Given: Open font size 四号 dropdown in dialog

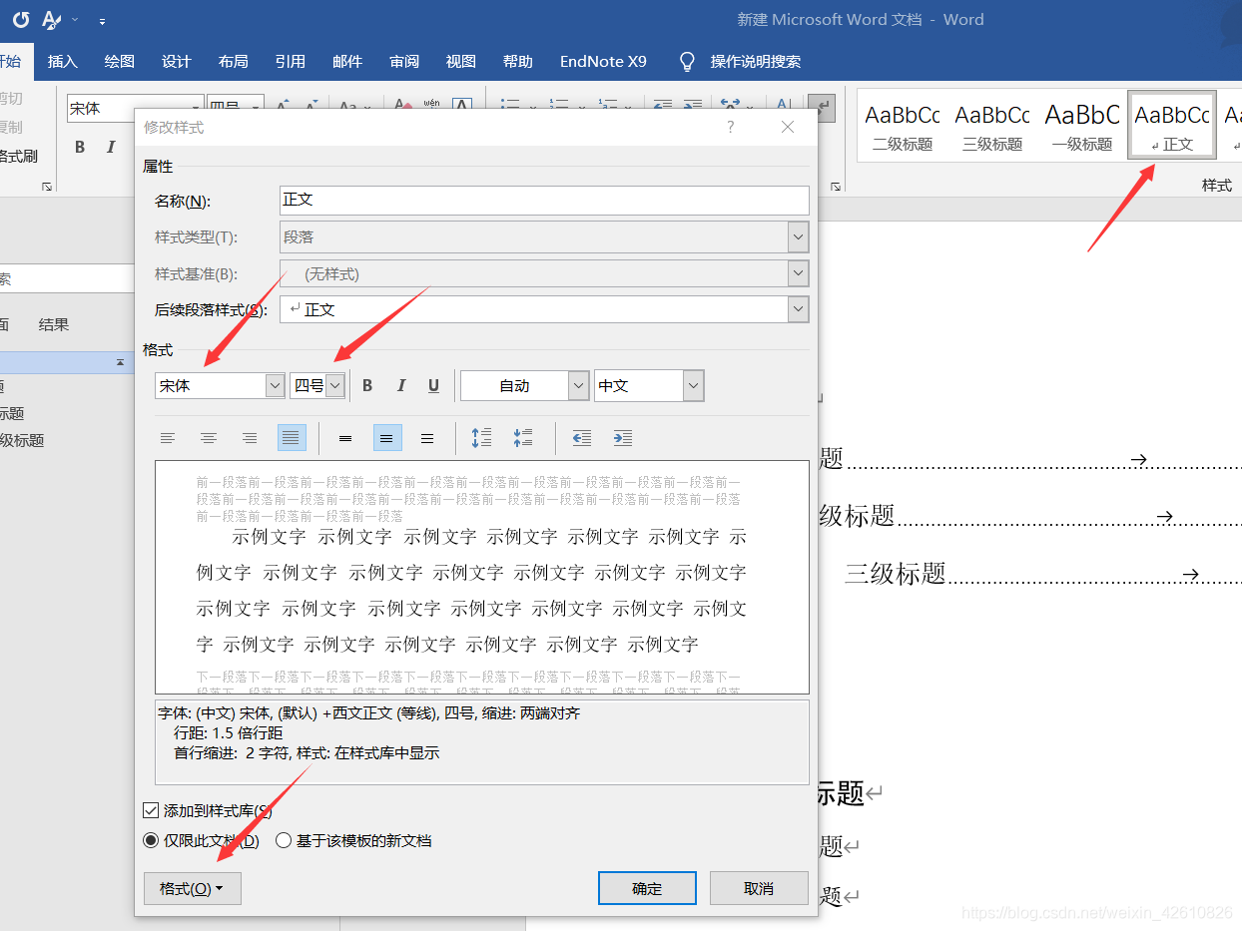Looking at the screenshot, I should pyautogui.click(x=334, y=385).
